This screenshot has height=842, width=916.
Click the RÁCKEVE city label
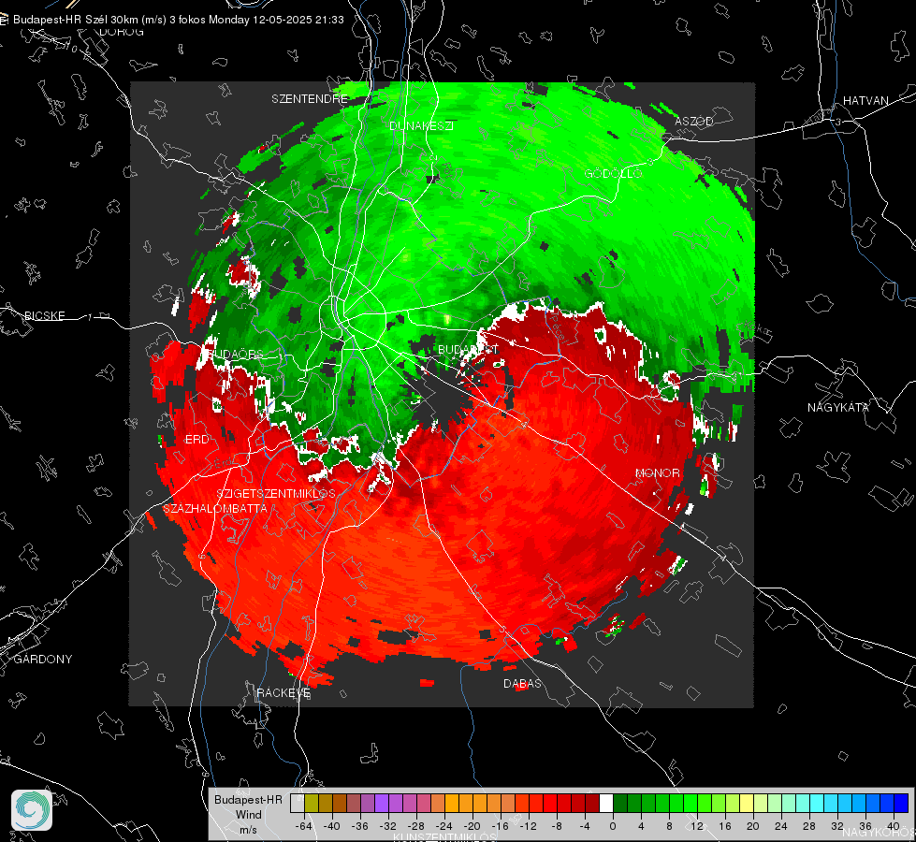pyautogui.click(x=284, y=693)
